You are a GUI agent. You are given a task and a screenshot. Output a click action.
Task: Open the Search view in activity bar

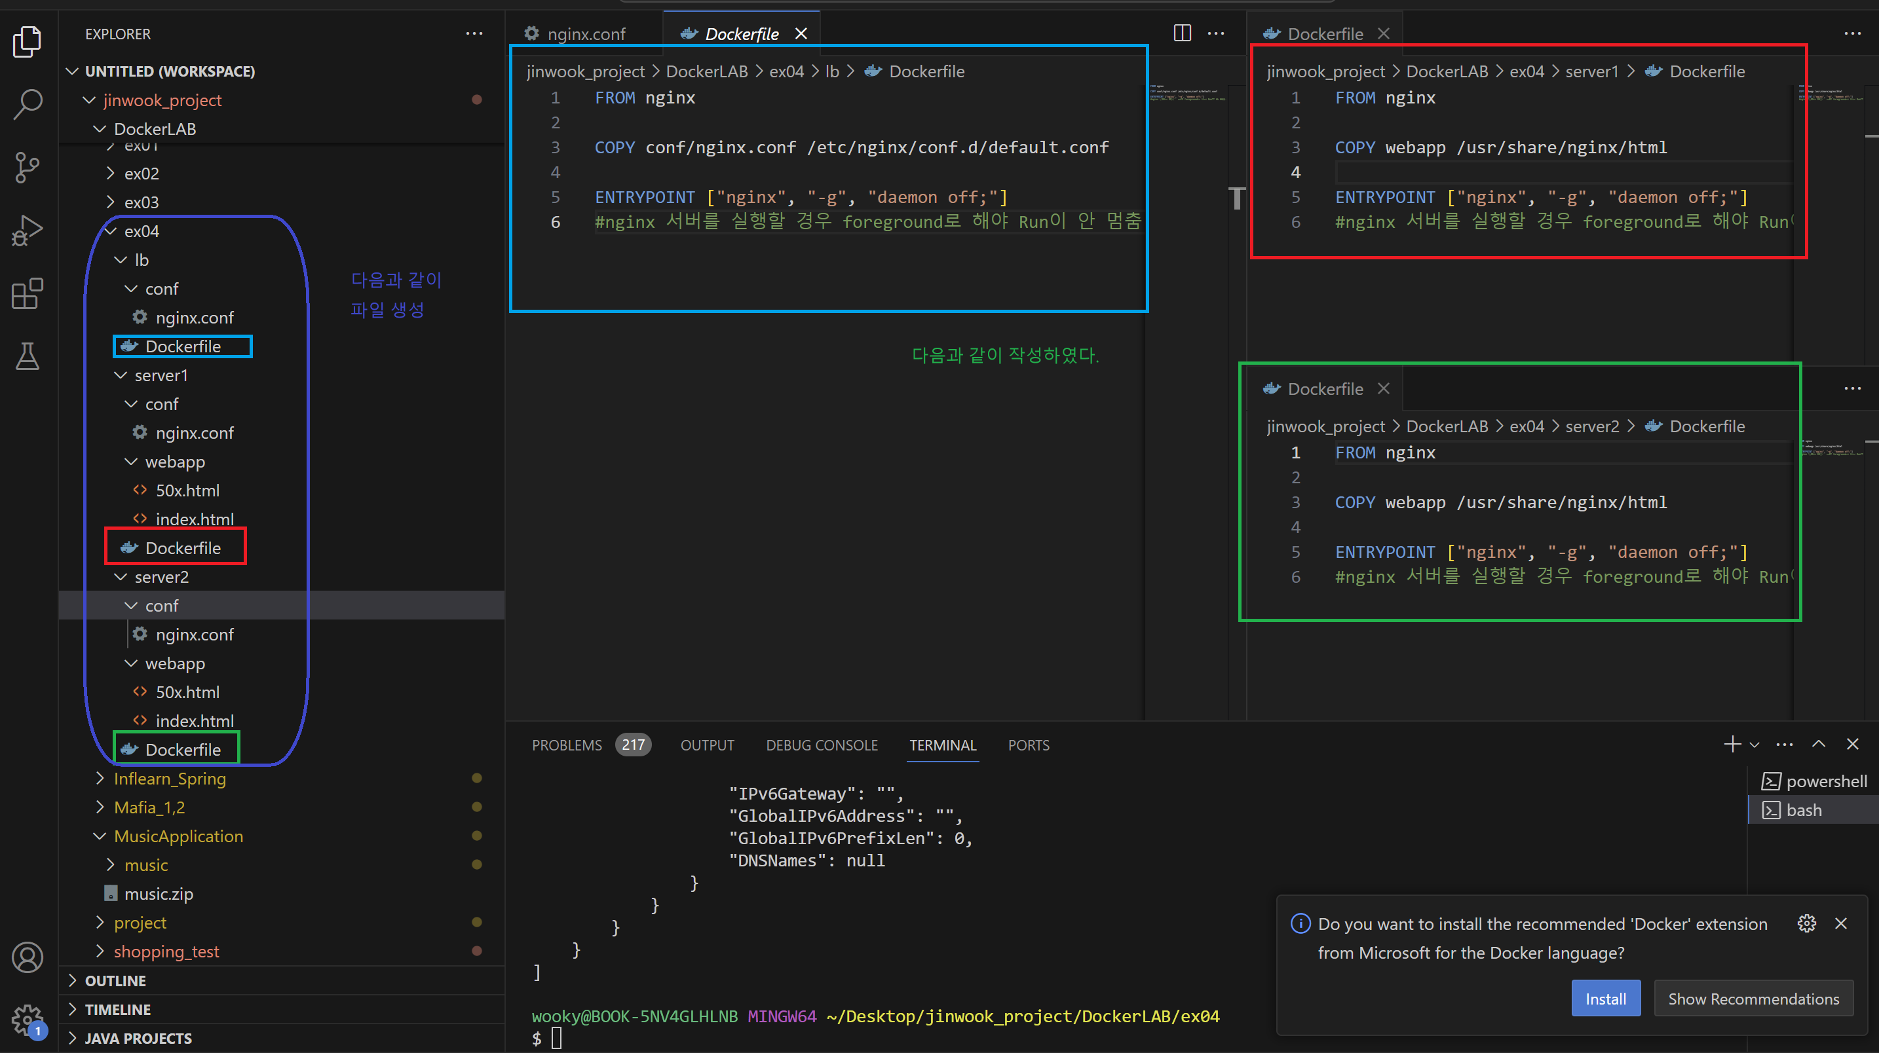[28, 103]
